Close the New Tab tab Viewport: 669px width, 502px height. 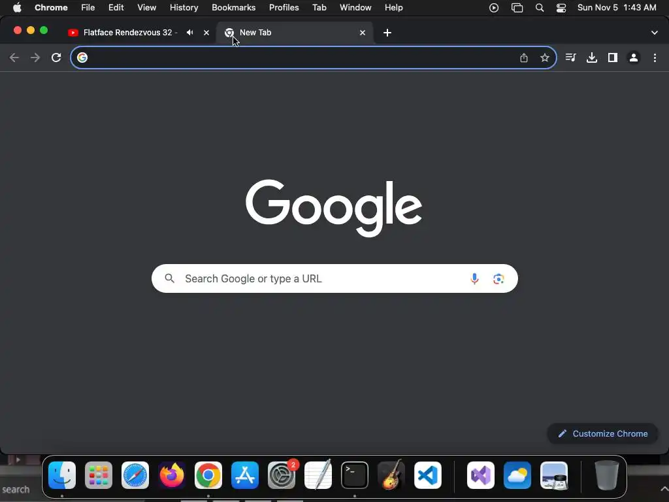click(x=363, y=33)
